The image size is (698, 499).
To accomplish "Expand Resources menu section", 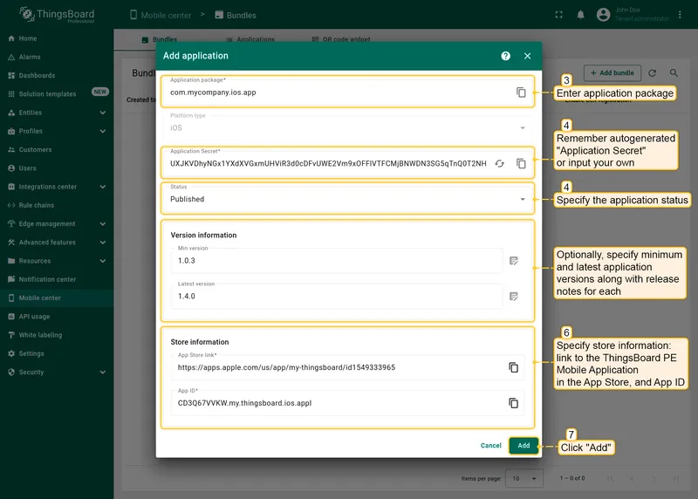I will (57, 261).
